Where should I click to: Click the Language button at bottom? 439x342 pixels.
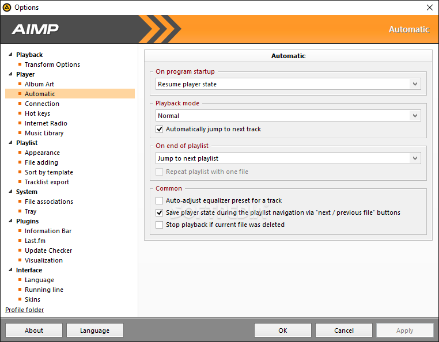point(95,330)
